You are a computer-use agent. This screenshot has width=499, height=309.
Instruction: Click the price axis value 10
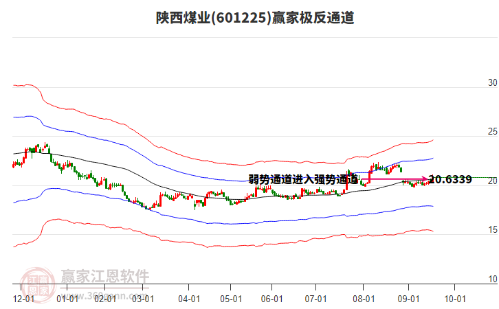(x=493, y=279)
